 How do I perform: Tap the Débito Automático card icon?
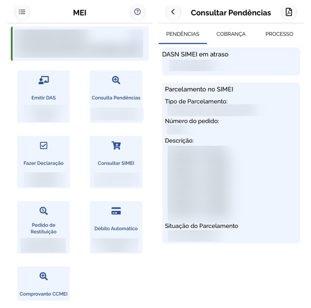(116, 211)
